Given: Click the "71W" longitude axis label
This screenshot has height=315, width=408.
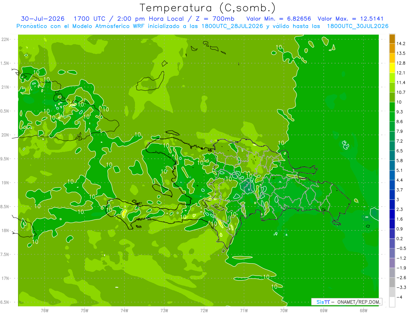Looking at the screenshot, I should [x=244, y=311].
